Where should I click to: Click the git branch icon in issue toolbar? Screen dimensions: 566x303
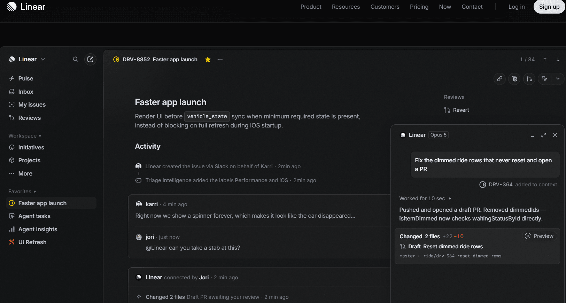click(529, 79)
